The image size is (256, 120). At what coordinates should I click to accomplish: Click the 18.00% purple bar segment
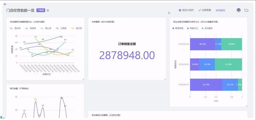point(195,64)
